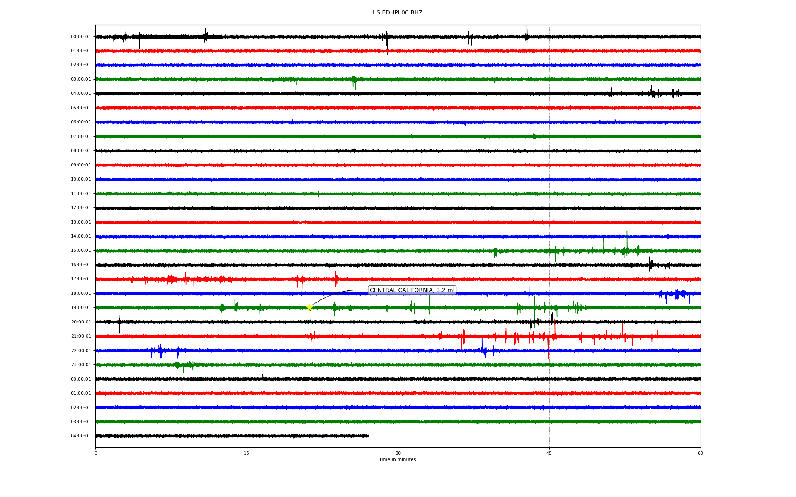Select the 12:00:01 trace label
This screenshot has height=497, width=796.
pyautogui.click(x=81, y=208)
